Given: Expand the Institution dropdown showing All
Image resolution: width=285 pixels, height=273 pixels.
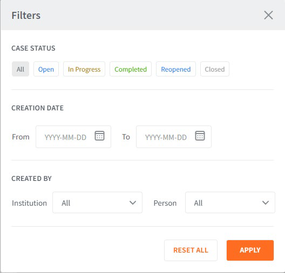Looking at the screenshot, I should point(97,202).
